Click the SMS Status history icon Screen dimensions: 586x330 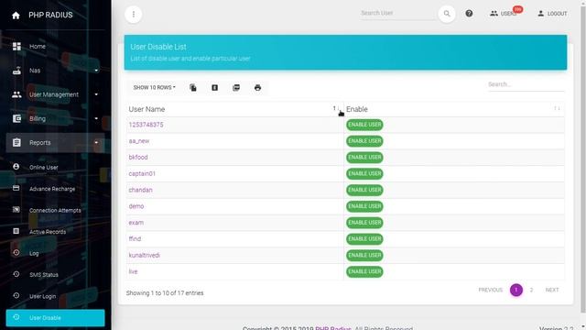coord(16,274)
